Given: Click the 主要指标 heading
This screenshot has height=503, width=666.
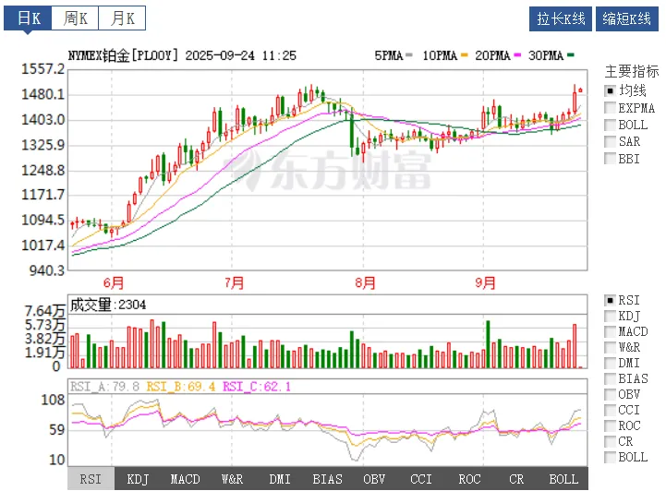Looking at the screenshot, I should pos(632,71).
